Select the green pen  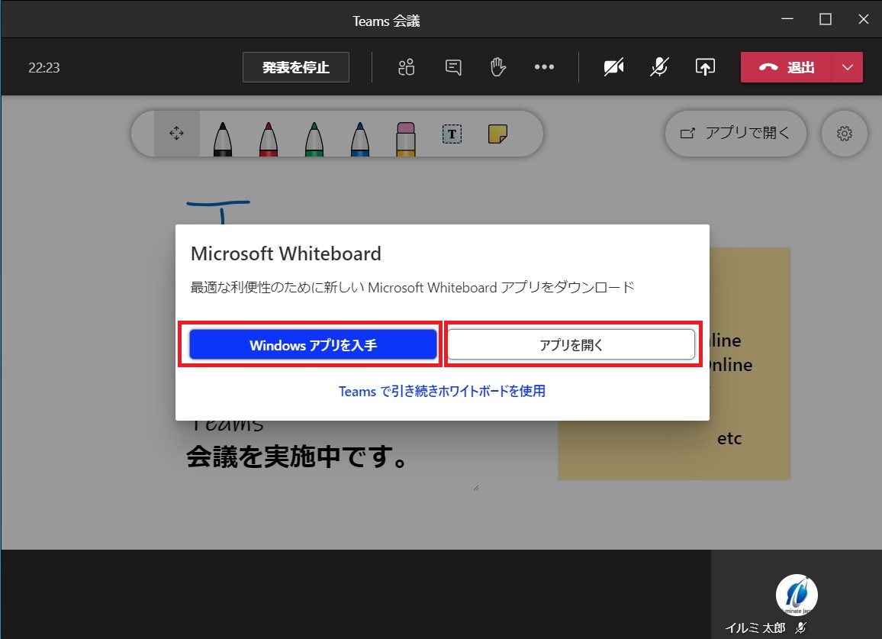314,138
